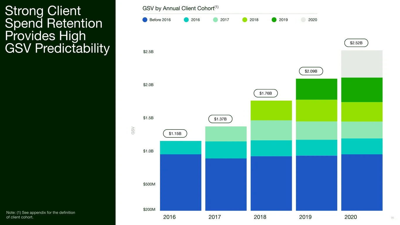Click the blue Before 2016 segment in 2016 bar
The image size is (400, 225).
click(x=181, y=183)
